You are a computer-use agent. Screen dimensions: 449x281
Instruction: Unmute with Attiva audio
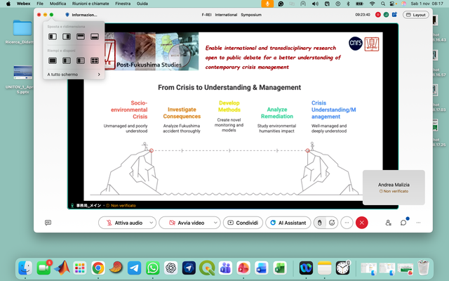tap(124, 223)
